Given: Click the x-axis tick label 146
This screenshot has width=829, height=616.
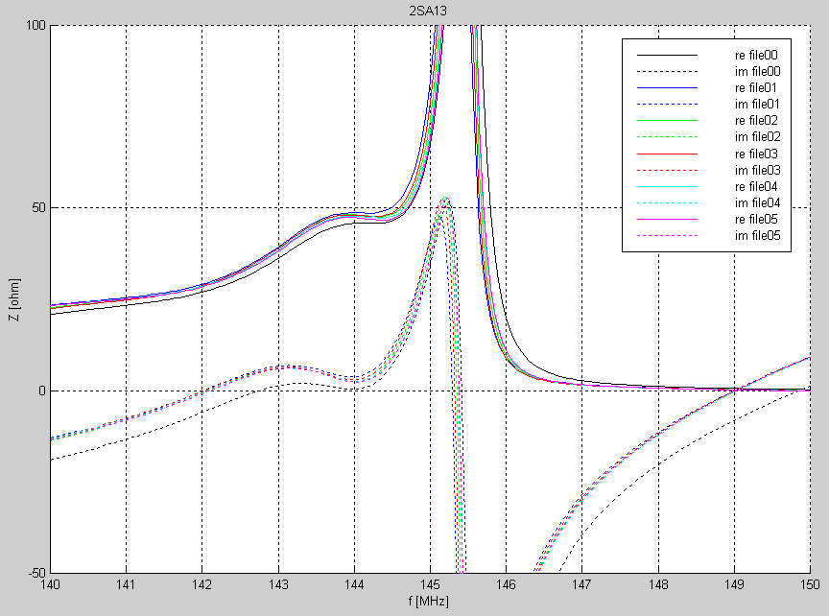Looking at the screenshot, I should [506, 584].
